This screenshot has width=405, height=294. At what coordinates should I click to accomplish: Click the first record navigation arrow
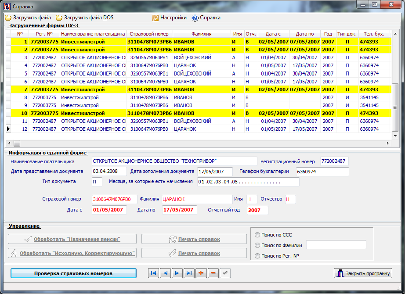(154, 273)
